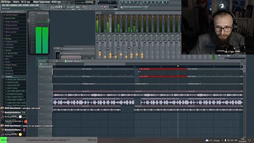This screenshot has height=143, width=254.
Task: Click the tempo display
Action: point(71,7)
